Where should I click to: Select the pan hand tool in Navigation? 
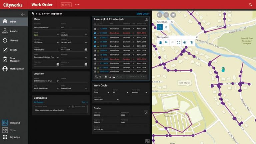160,42
